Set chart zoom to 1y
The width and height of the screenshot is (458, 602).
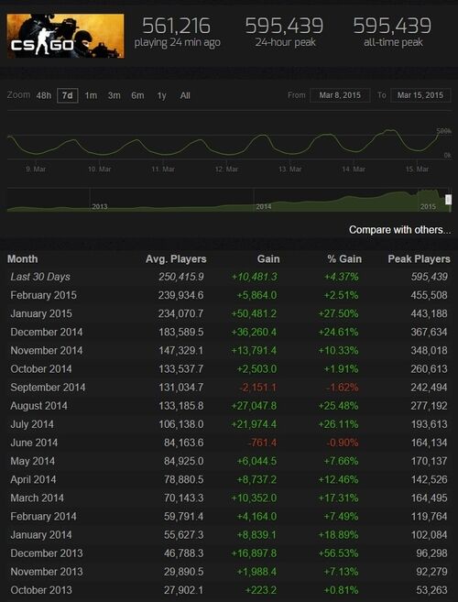[161, 95]
